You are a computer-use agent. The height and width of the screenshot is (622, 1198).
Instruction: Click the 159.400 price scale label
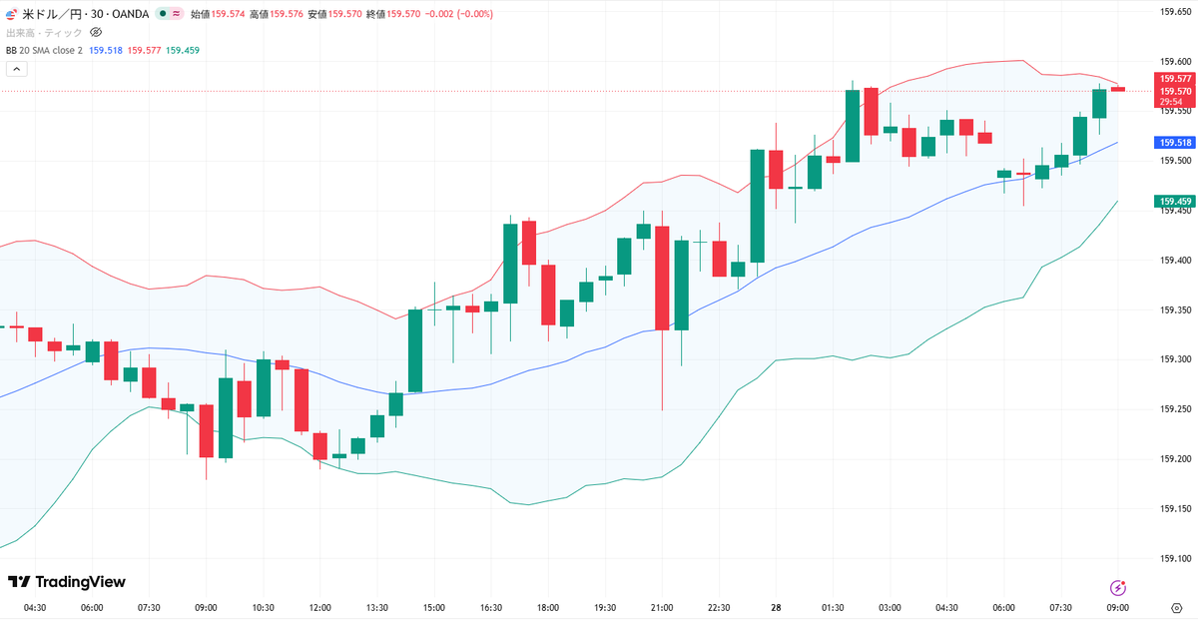[1174, 261]
